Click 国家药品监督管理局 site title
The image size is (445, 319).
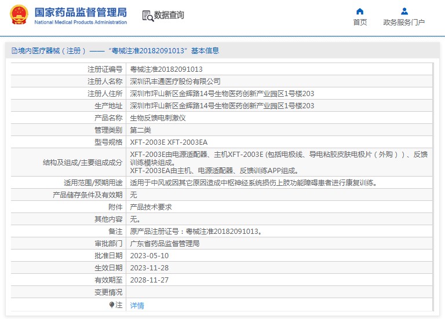point(81,13)
